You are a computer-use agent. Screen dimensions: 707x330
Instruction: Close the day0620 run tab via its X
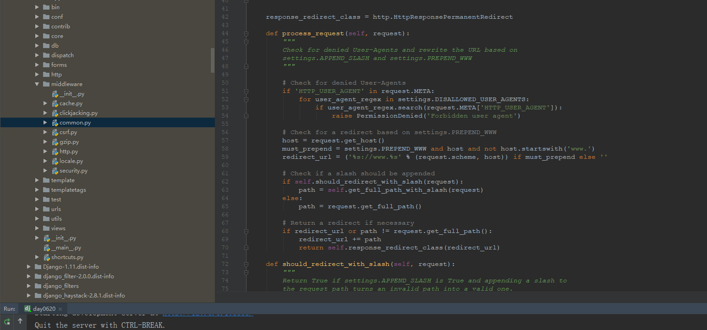click(x=60, y=309)
